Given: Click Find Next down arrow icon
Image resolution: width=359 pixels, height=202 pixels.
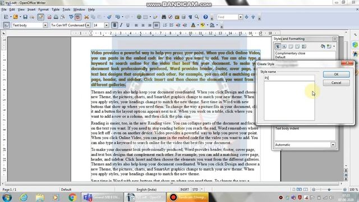Looking at the screenshot, I should point(247,17).
